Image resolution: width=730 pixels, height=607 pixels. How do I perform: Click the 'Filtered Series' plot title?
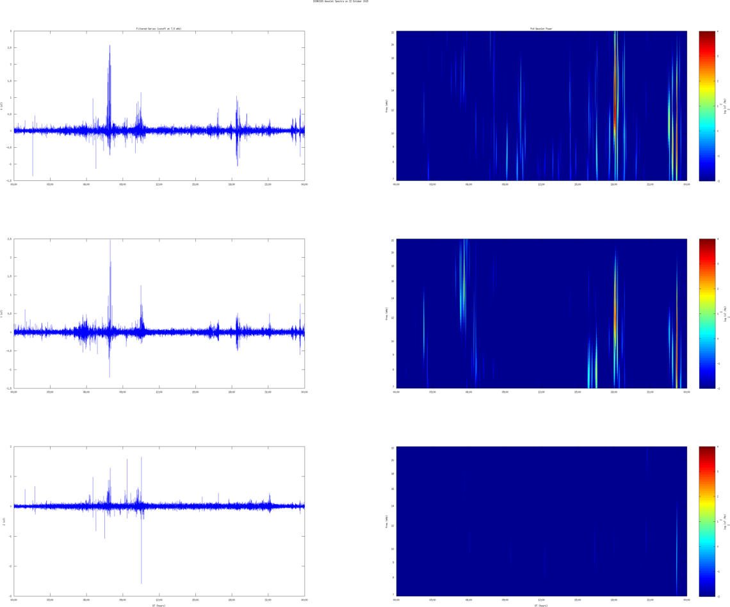tap(159, 29)
